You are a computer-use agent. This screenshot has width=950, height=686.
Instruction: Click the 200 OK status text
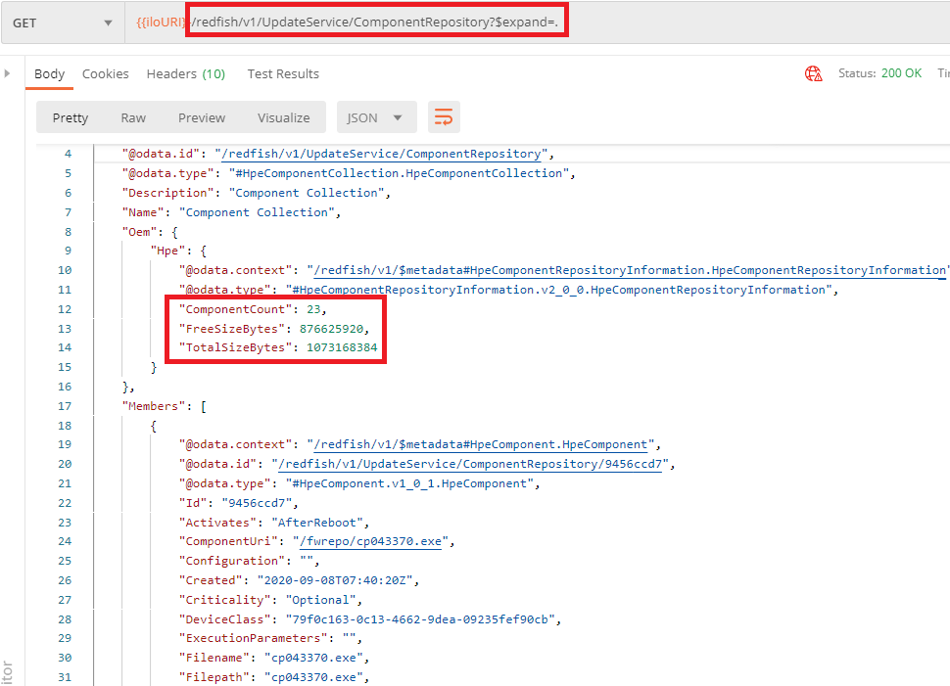point(901,73)
